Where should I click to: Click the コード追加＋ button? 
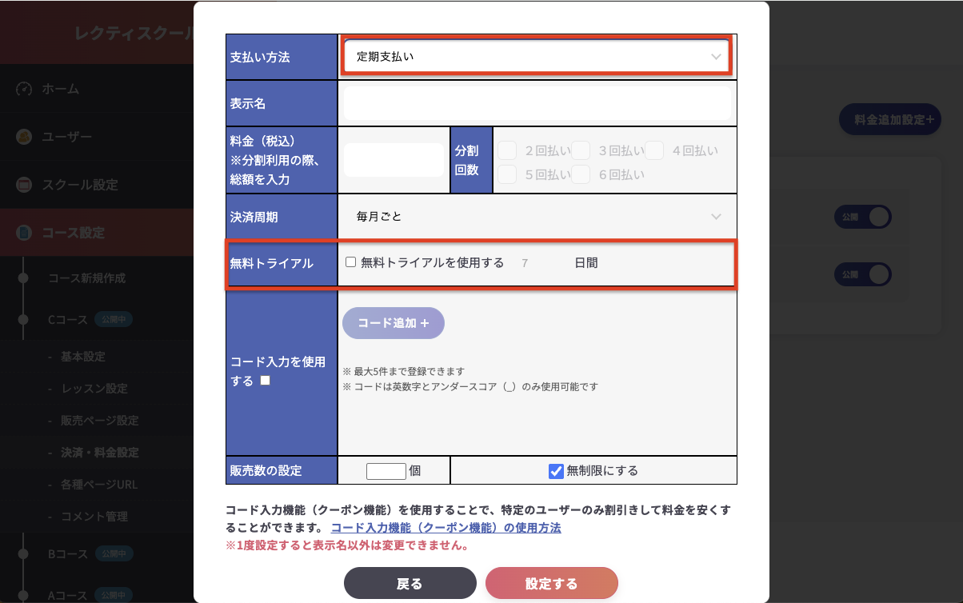point(393,323)
